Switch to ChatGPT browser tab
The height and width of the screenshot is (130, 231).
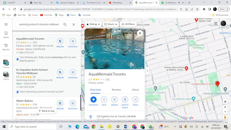point(14,3)
